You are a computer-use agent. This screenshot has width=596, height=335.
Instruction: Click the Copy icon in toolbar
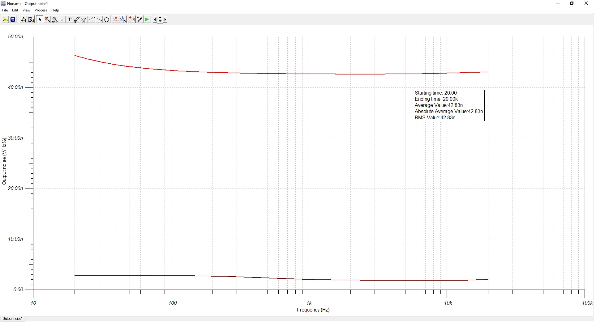point(23,19)
